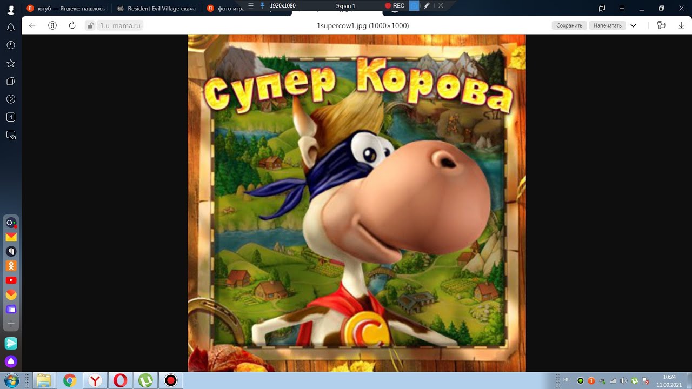Open Odnoklassniki shortcut in sidebar
692x389 pixels.
[11, 266]
